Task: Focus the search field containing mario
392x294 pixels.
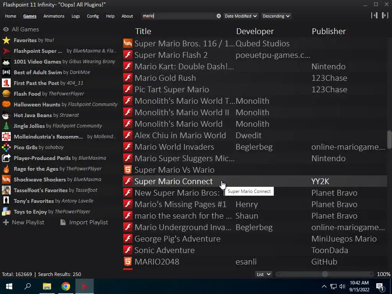Action: point(179,16)
